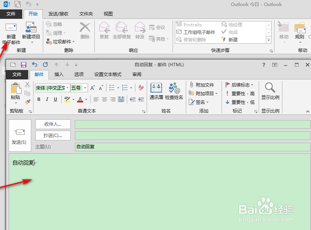Image resolution: width=311 pixels, height=230 pixels.
Task: Align text left
Action: coord(96,99)
